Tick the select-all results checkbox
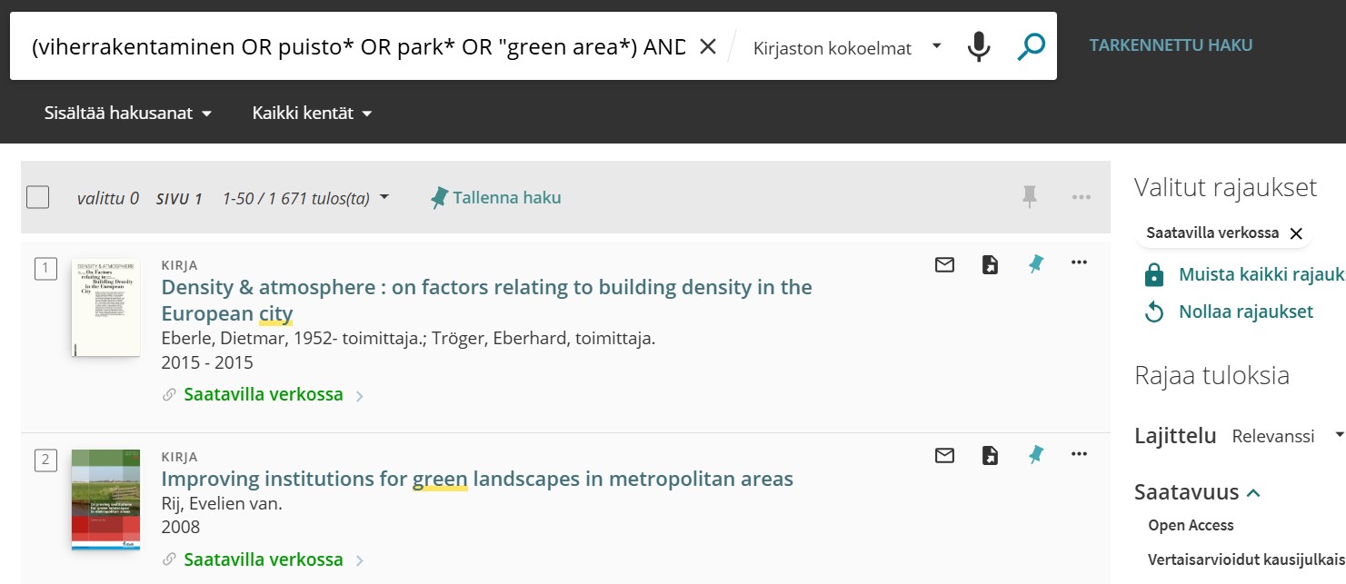1346x584 pixels. (38, 197)
